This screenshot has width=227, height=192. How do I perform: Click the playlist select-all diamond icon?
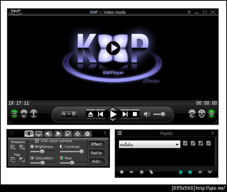(x=141, y=172)
